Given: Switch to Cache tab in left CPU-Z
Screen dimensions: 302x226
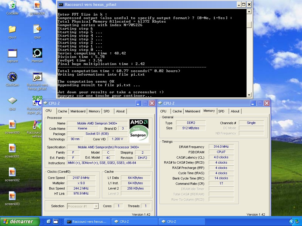Looking at the screenshot, I should tap(63, 111).
